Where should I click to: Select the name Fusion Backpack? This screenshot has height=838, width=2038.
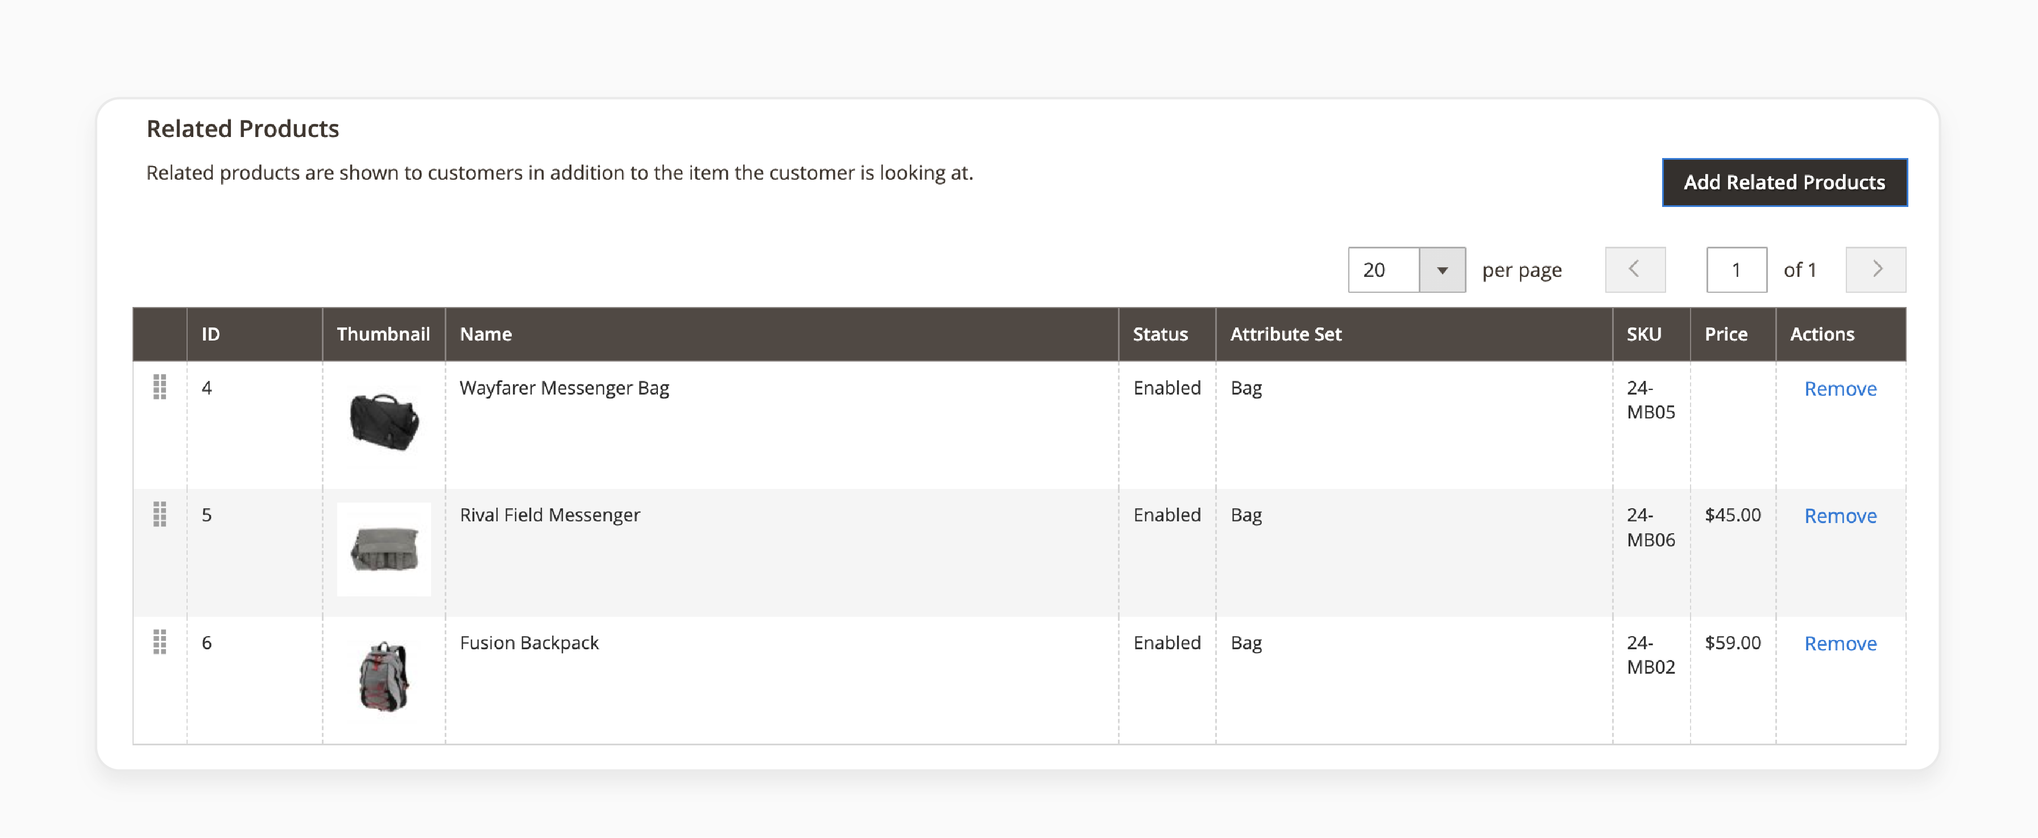tap(529, 642)
